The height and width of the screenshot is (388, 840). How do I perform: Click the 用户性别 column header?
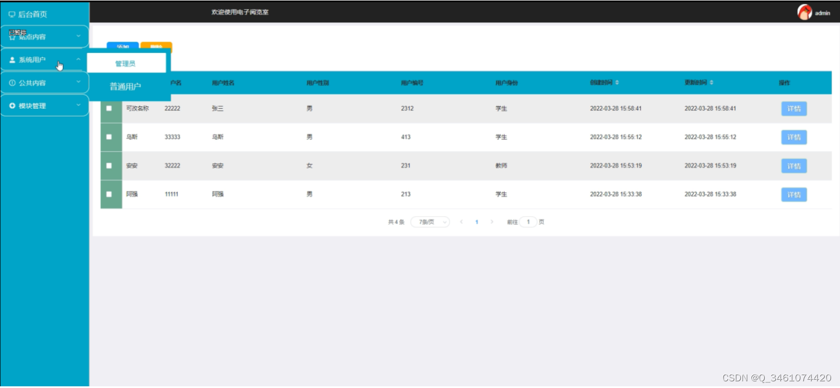coord(318,83)
